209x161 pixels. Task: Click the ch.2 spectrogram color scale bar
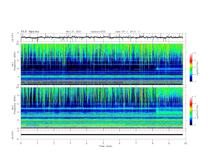point(191,111)
